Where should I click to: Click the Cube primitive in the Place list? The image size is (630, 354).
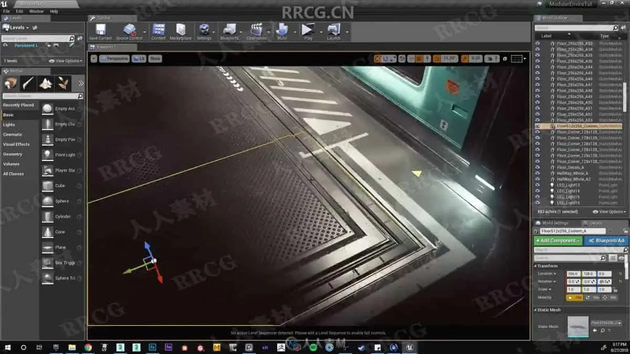62,186
